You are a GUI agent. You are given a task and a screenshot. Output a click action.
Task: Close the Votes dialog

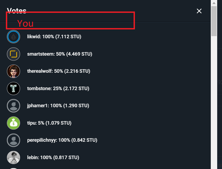click(199, 11)
